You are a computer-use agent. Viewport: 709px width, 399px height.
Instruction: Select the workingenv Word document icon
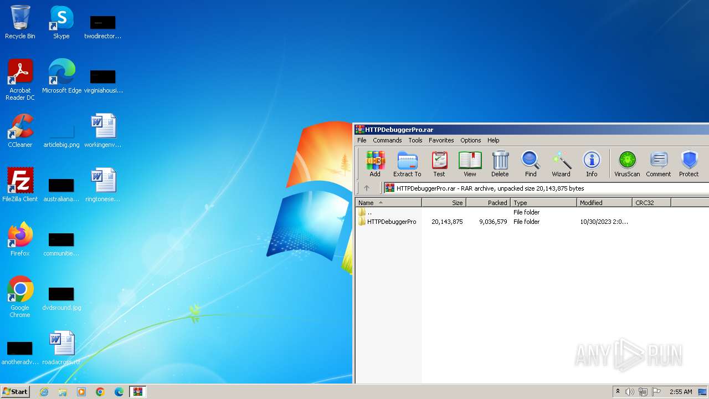(x=103, y=131)
